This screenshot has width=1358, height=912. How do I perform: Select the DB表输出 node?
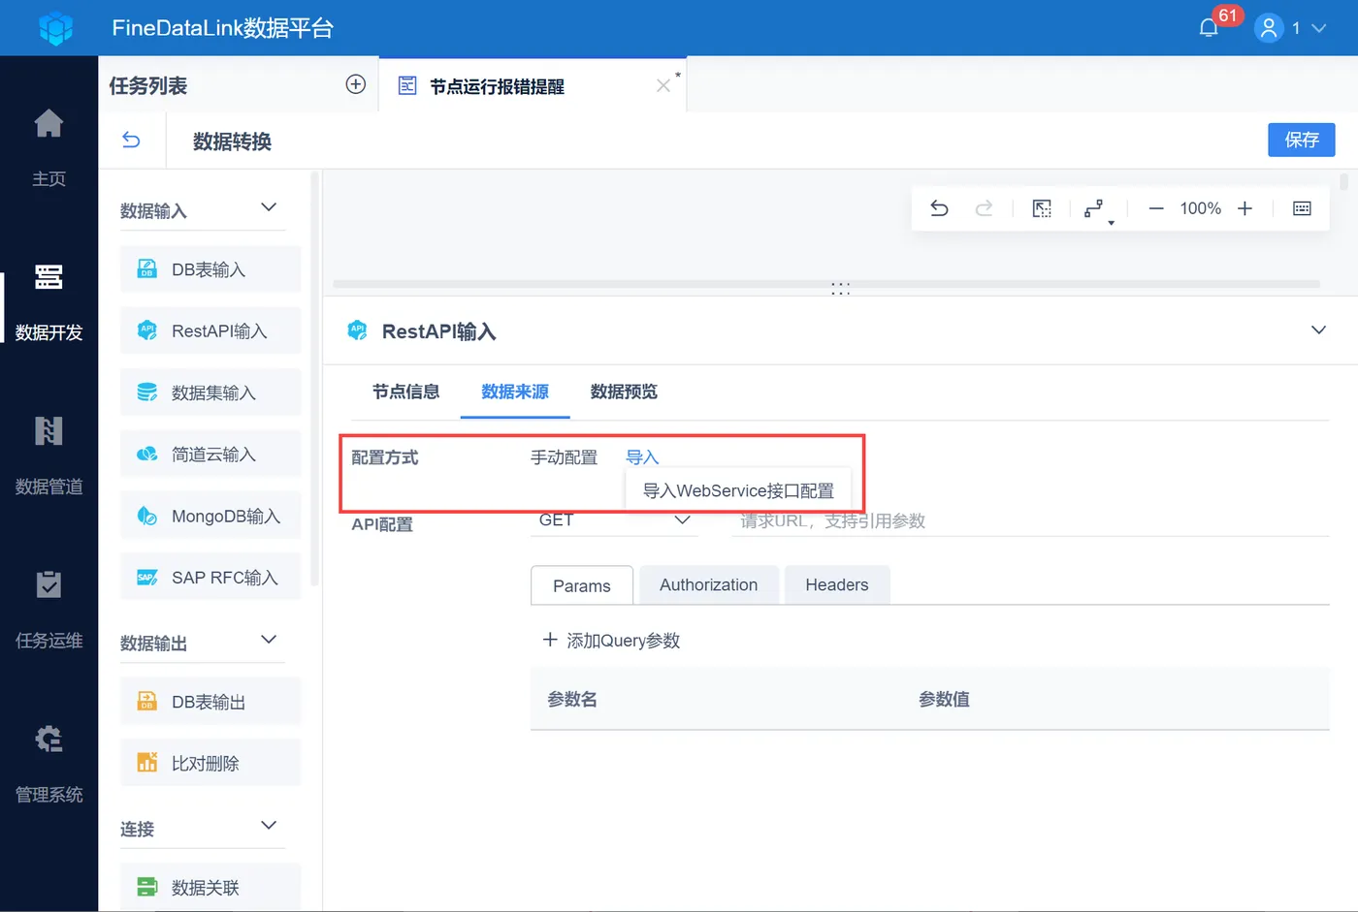[x=210, y=702]
